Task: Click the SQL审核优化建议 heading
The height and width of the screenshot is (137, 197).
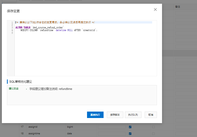Action: click(x=21, y=82)
